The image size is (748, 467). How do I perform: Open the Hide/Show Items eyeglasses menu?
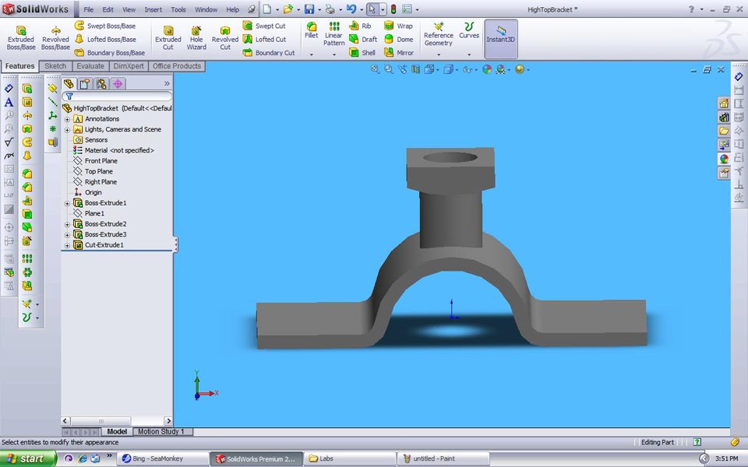pyautogui.click(x=467, y=68)
